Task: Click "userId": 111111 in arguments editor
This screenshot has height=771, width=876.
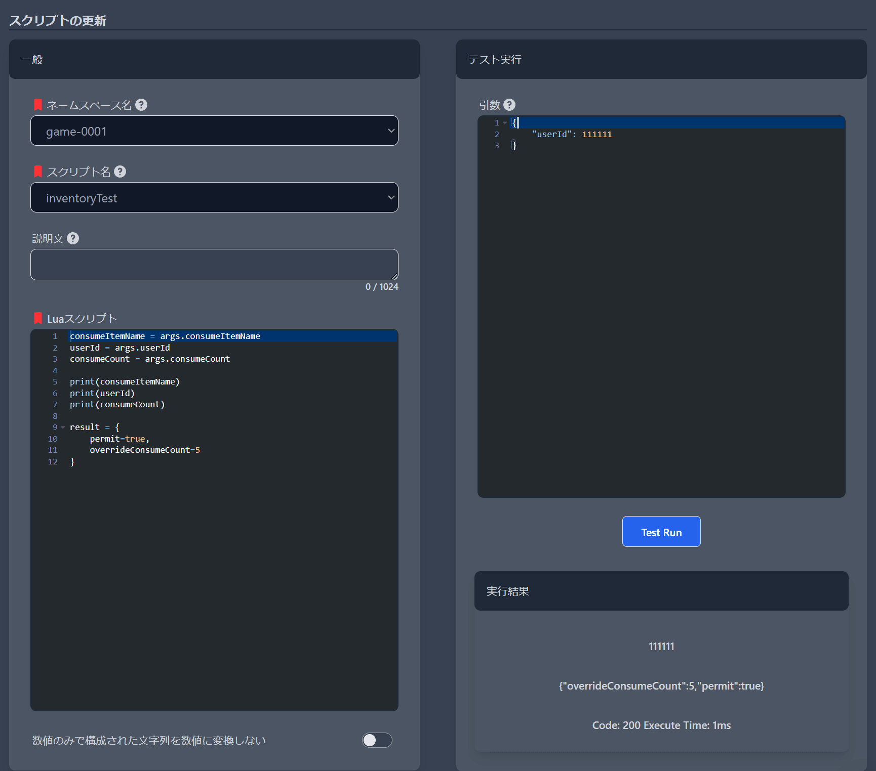Action: [x=572, y=134]
